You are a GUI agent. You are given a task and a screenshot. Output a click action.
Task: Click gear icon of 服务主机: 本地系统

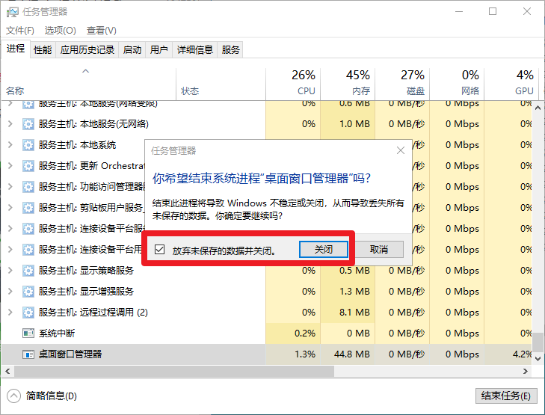(x=28, y=145)
